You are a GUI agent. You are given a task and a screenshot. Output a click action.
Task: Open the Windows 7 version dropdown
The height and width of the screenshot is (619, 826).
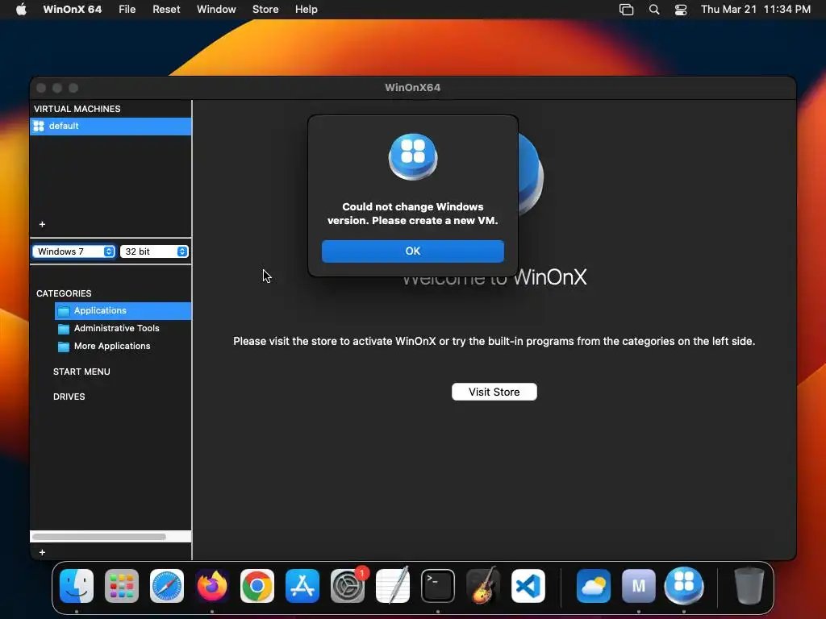[x=73, y=251]
